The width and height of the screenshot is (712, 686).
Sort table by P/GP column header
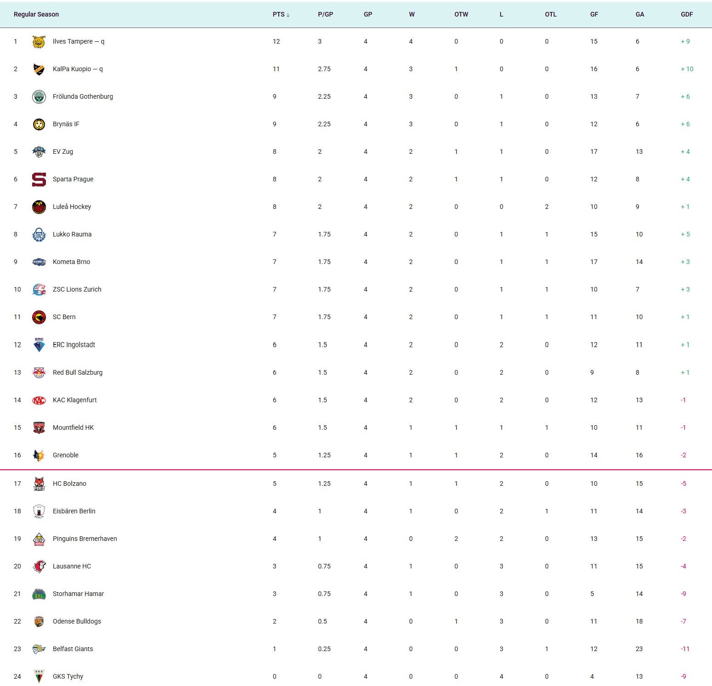pos(325,15)
